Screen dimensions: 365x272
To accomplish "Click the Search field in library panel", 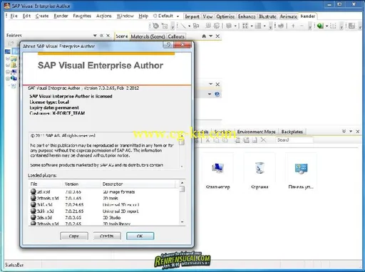I will [294, 140].
